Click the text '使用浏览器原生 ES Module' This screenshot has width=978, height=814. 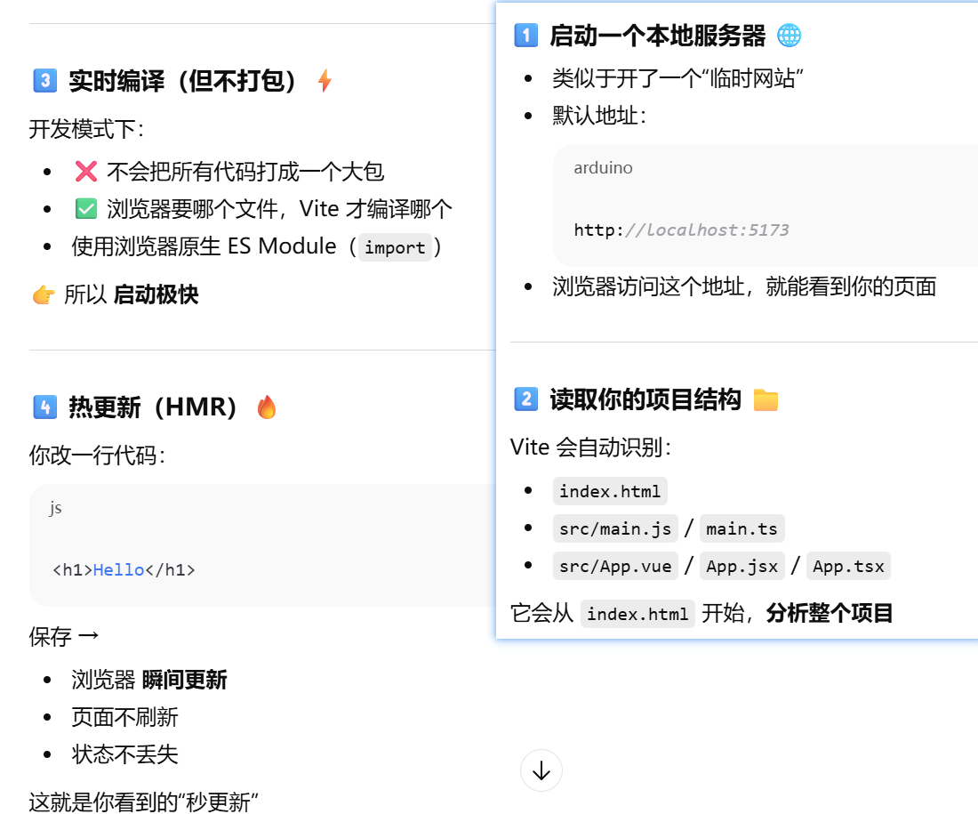(204, 246)
